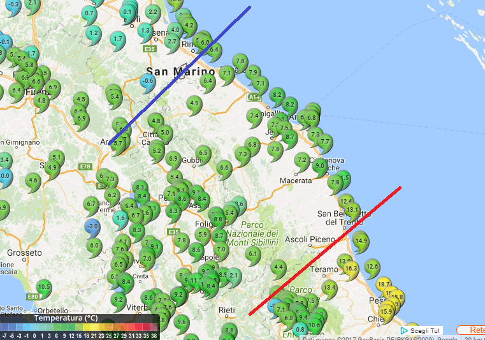This screenshot has height=340, width=485.
Task: Select the cyan -0.6 marker near San Marino
Action: [x=148, y=81]
